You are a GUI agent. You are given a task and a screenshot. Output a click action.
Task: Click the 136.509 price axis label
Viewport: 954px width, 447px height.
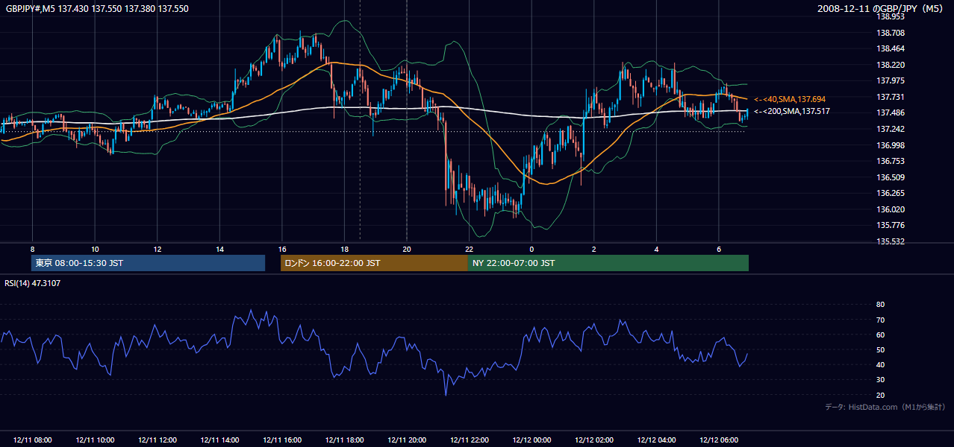tap(891, 177)
